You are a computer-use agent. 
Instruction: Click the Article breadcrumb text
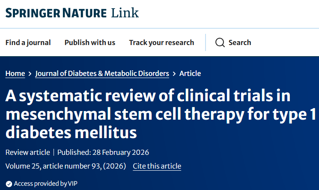pyautogui.click(x=190, y=73)
